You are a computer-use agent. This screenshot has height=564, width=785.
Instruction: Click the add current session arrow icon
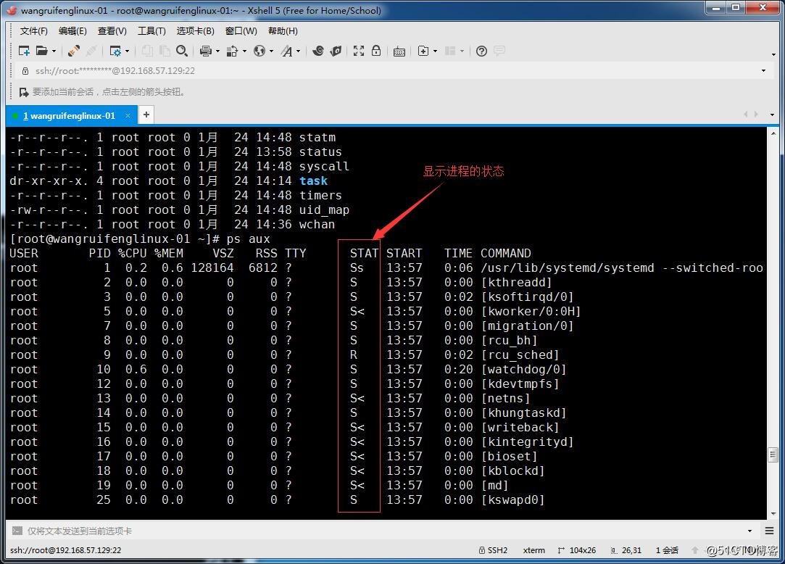click(x=23, y=92)
